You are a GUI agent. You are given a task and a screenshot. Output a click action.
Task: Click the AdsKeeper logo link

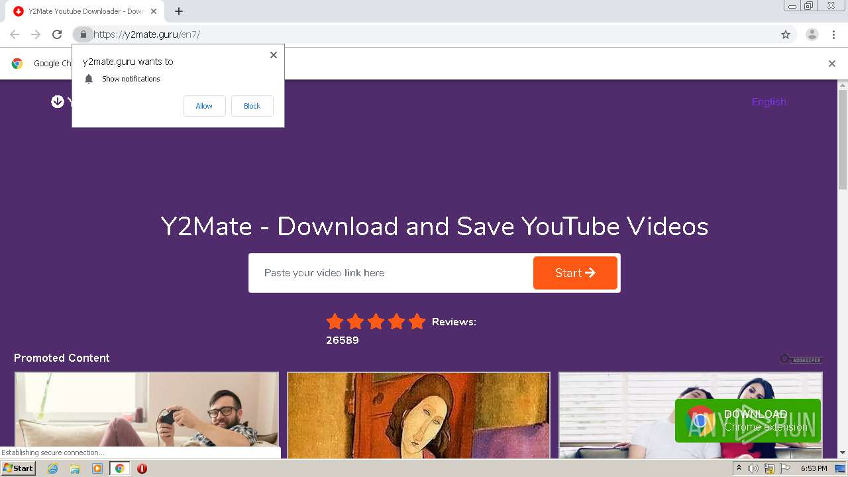(x=801, y=359)
